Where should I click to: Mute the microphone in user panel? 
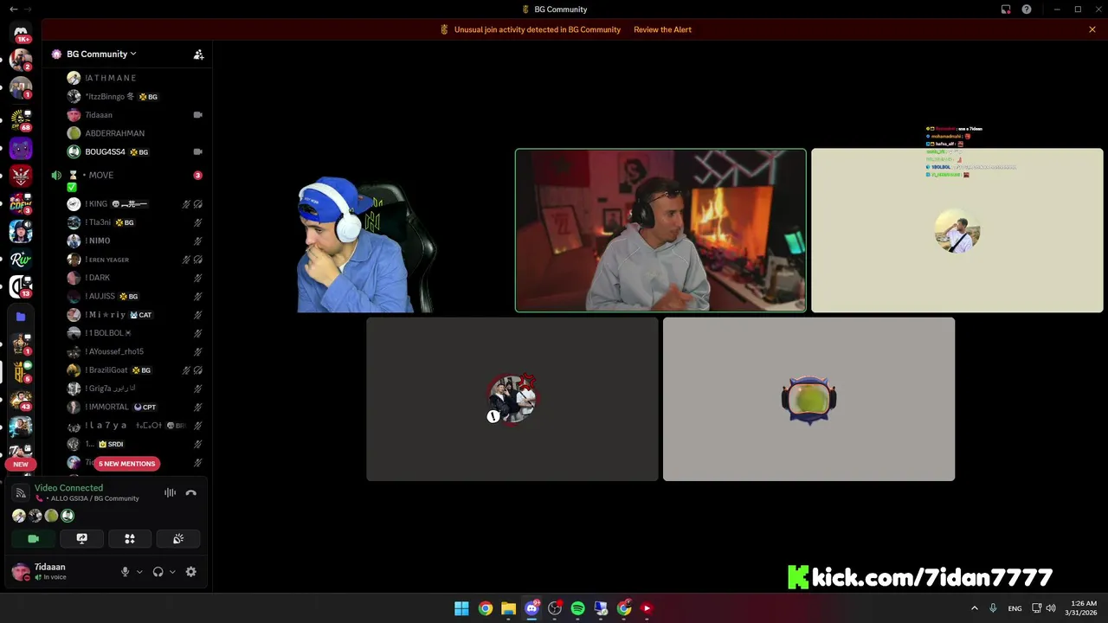point(125,572)
